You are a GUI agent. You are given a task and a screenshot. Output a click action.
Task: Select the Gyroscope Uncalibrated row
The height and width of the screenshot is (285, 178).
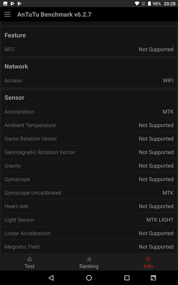click(89, 193)
